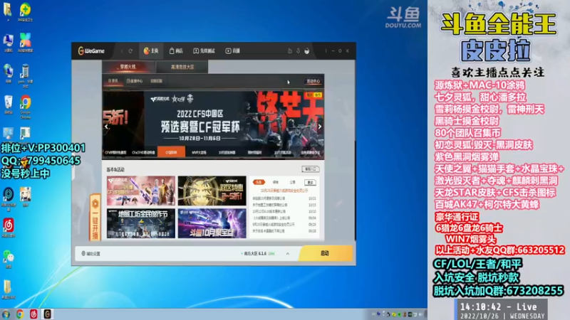The image size is (570, 320).
Task: Open Google Chrome desktop shortcut
Action: pos(25,107)
